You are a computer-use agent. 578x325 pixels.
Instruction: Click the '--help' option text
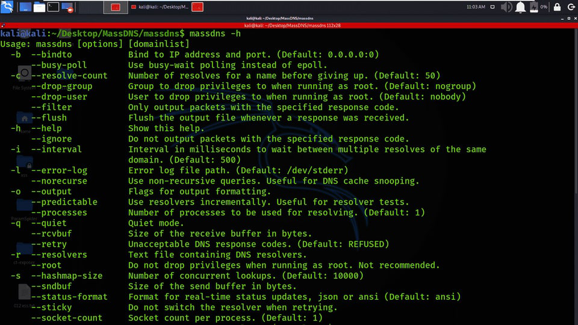46,128
